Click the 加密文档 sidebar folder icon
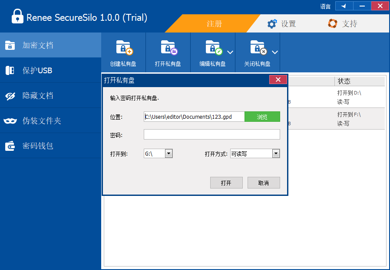The image size is (390, 270). click(10, 46)
